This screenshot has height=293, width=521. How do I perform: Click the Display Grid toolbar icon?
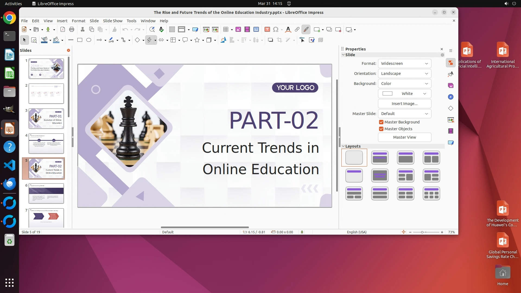pos(172,30)
